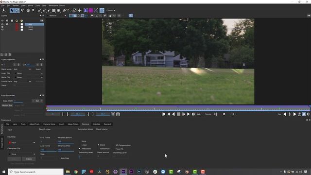Go to the next keyframe
The width and height of the screenshot is (311, 175).
(x=295, y=114)
